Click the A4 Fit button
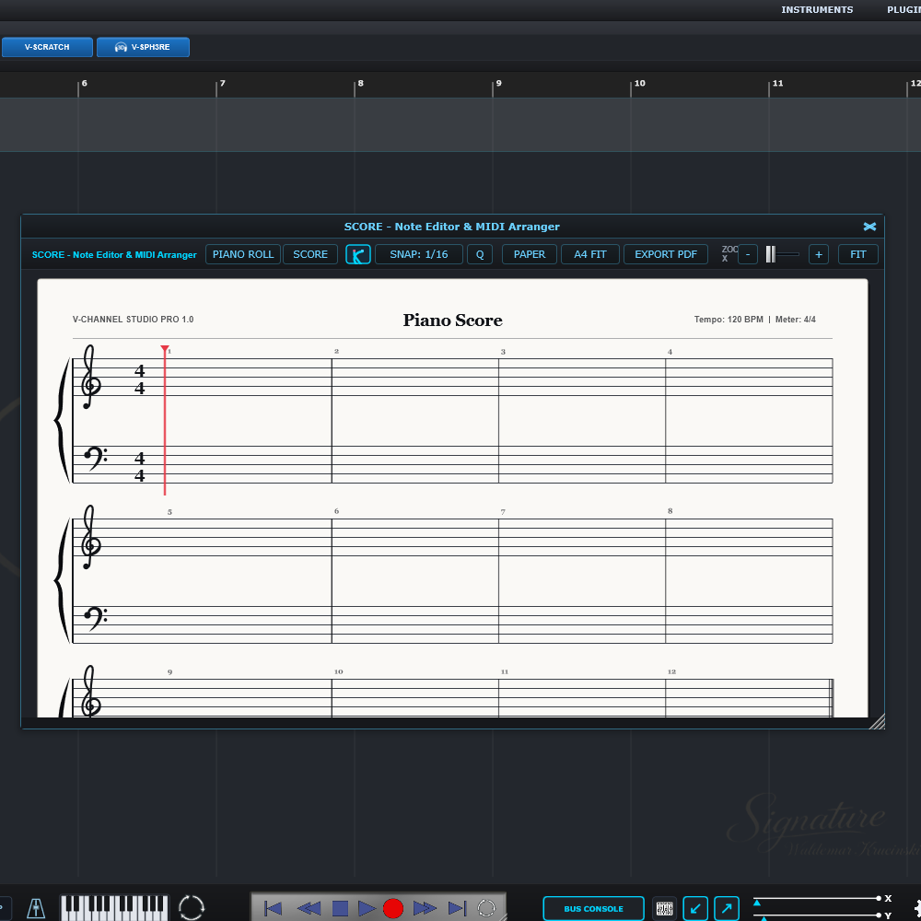Image resolution: width=921 pixels, height=921 pixels. (x=589, y=254)
